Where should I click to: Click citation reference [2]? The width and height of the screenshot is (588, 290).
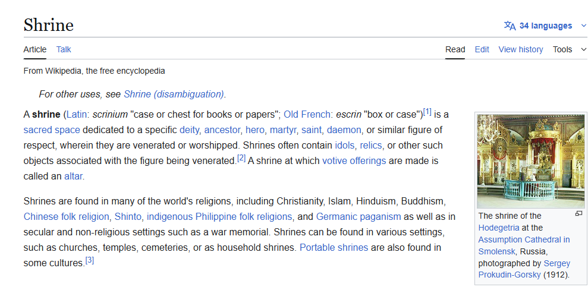[241, 158]
